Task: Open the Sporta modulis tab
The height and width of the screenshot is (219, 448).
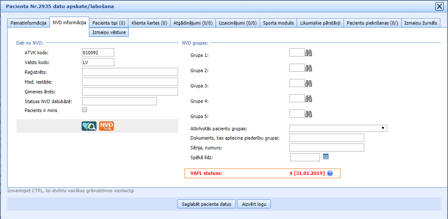Action: (x=278, y=23)
